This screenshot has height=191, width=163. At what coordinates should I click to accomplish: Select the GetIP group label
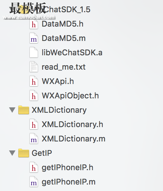coord(42,153)
